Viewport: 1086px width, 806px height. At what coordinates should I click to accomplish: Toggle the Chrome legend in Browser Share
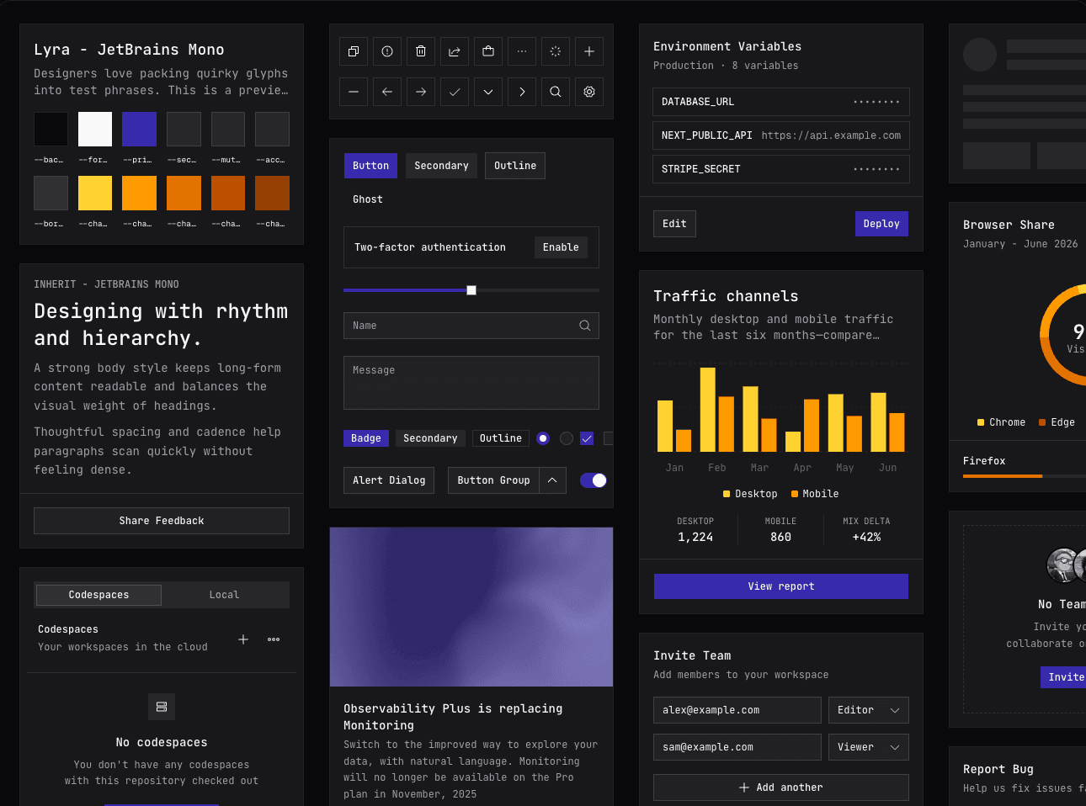coord(1001,422)
